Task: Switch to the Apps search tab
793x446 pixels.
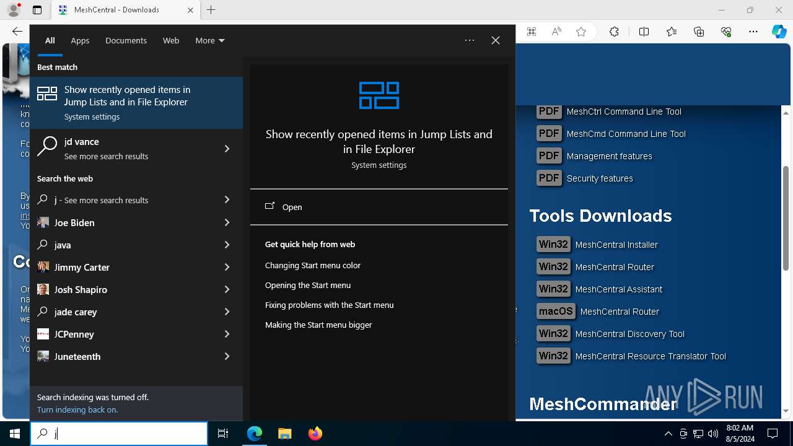Action: (80, 40)
